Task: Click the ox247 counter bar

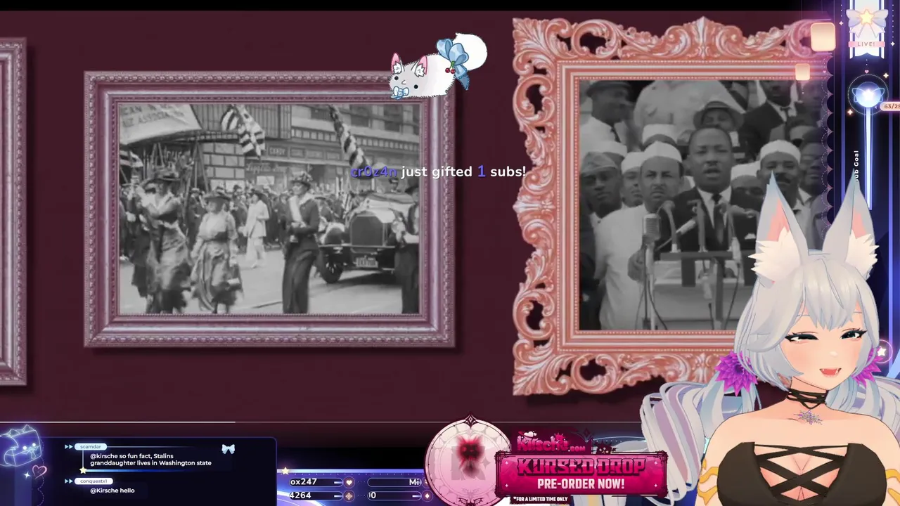Action: click(x=316, y=482)
